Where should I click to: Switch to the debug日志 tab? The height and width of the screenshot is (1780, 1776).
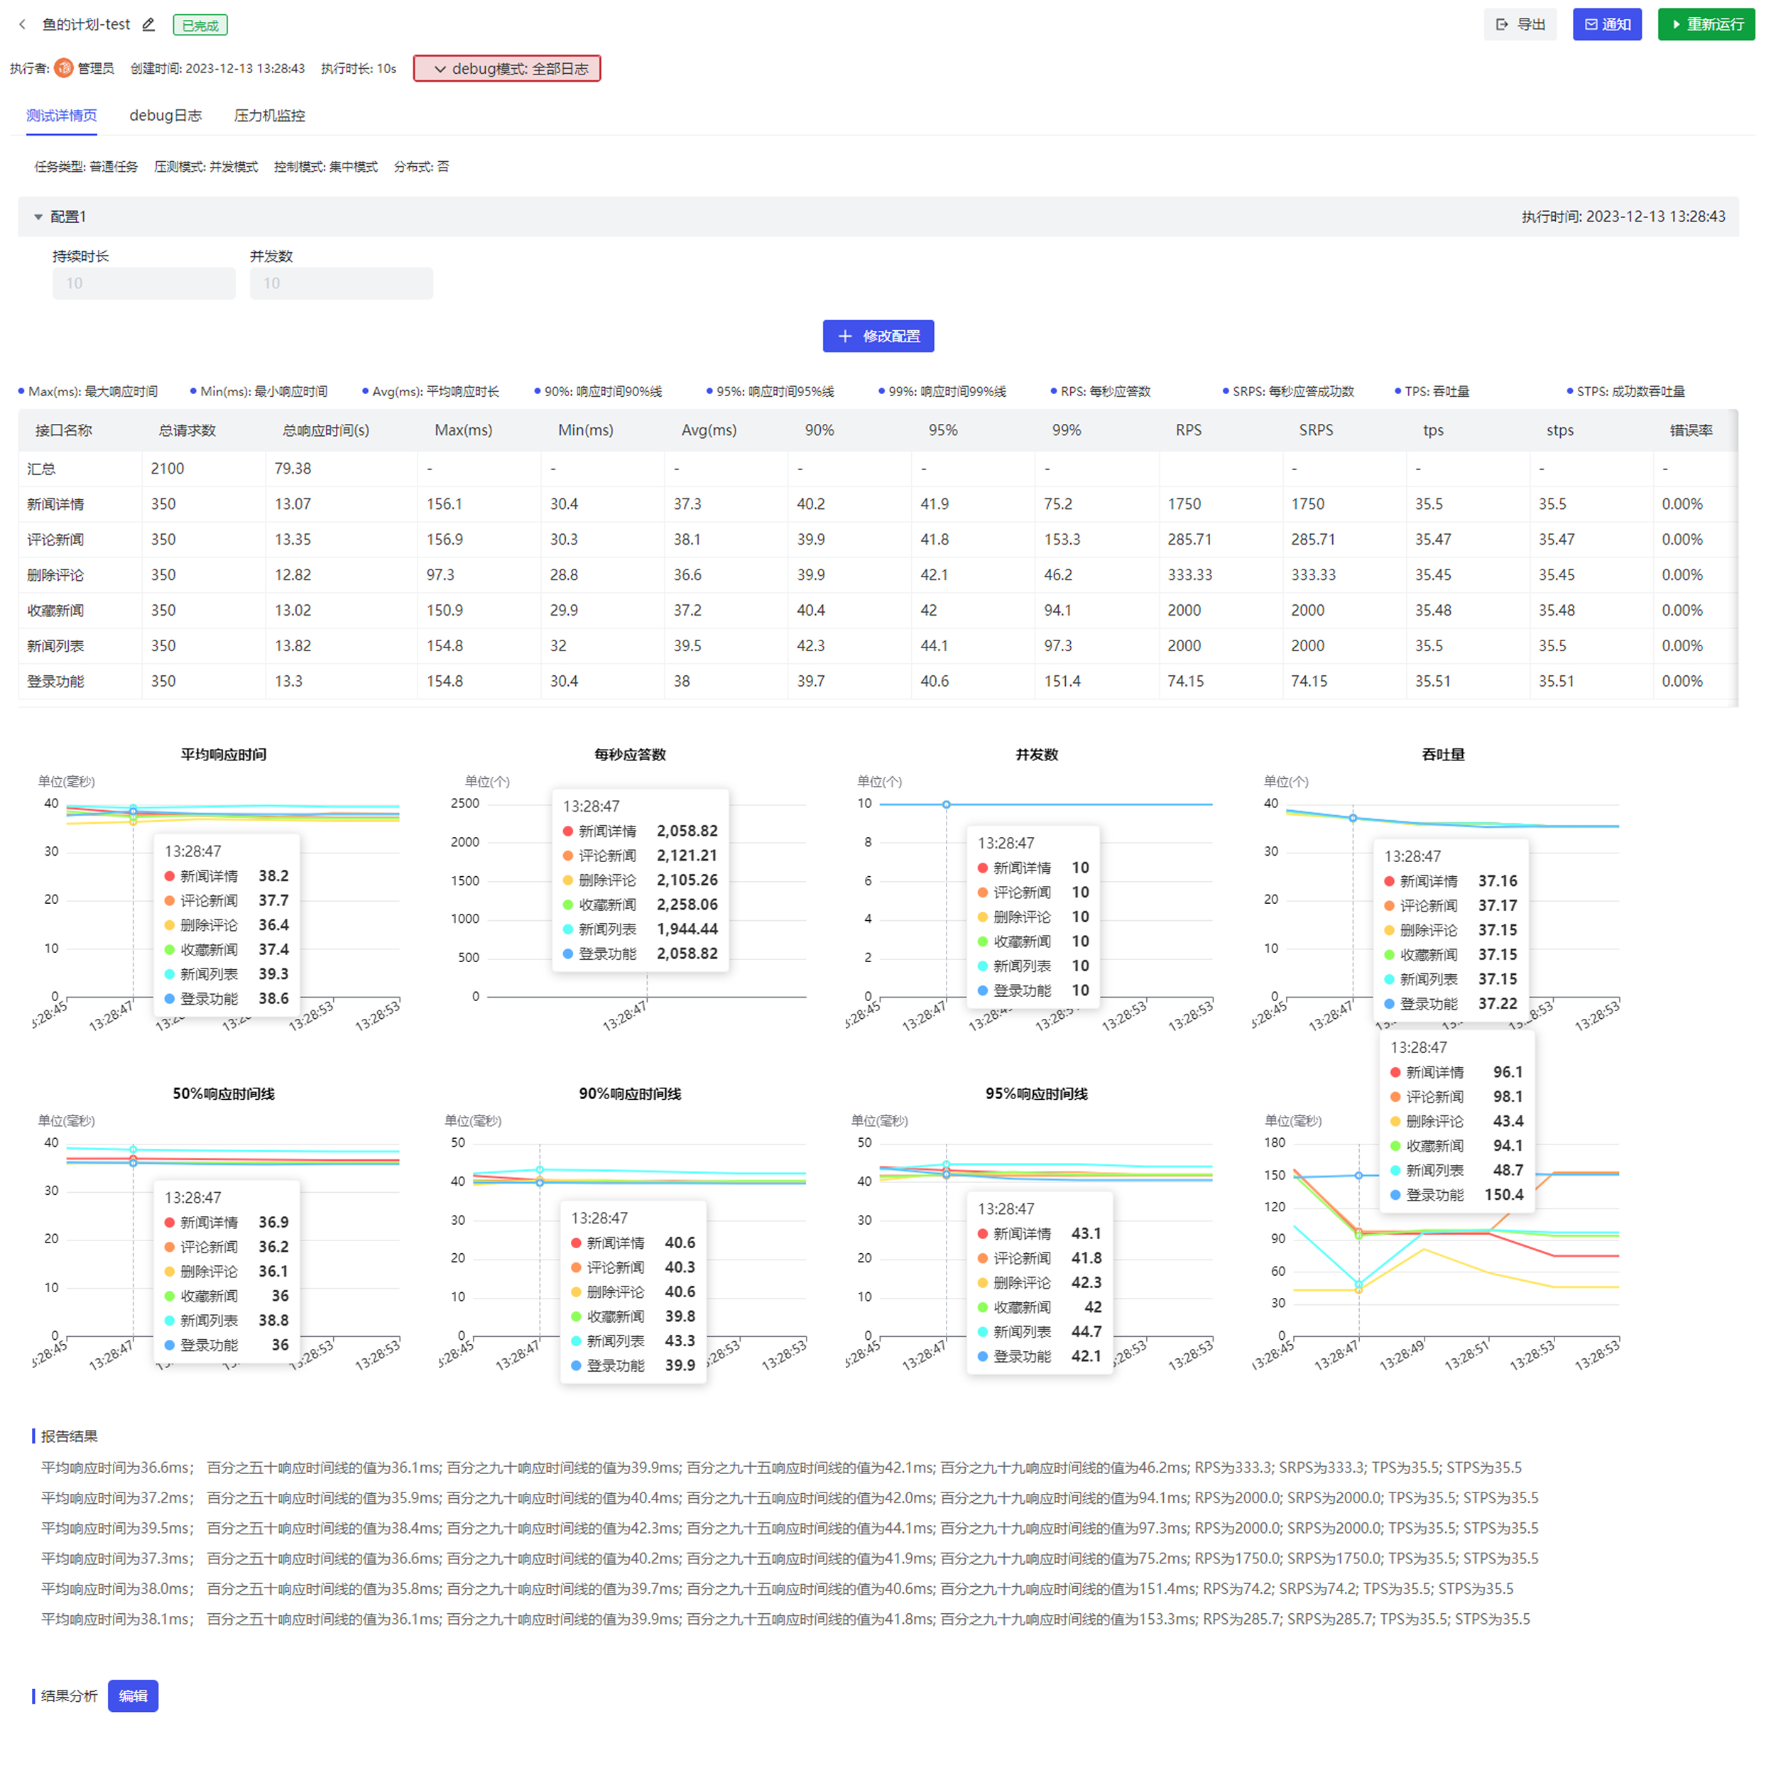pos(165,116)
